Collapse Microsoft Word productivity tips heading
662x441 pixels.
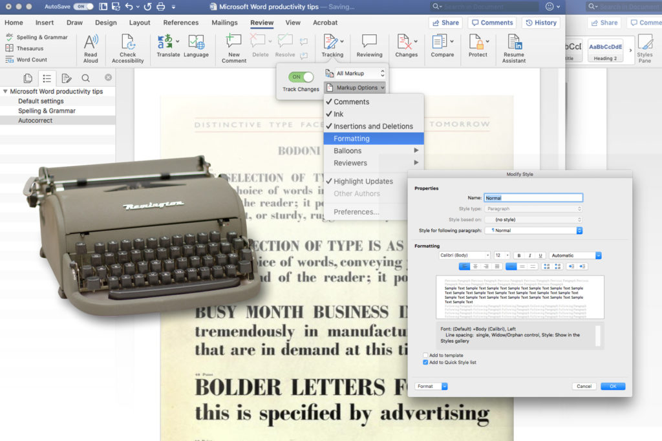click(5, 91)
